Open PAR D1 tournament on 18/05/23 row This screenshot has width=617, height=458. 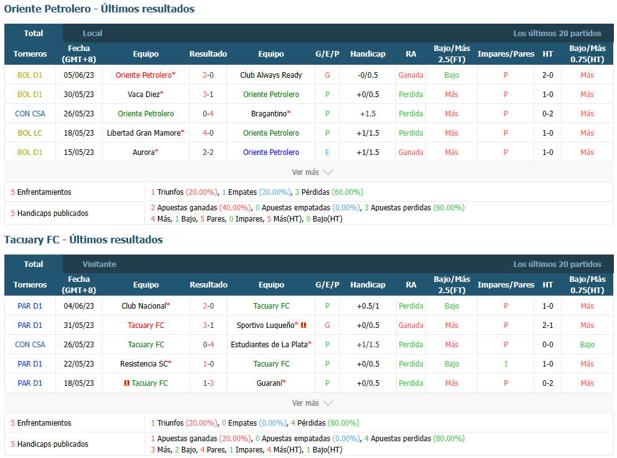pos(30,383)
